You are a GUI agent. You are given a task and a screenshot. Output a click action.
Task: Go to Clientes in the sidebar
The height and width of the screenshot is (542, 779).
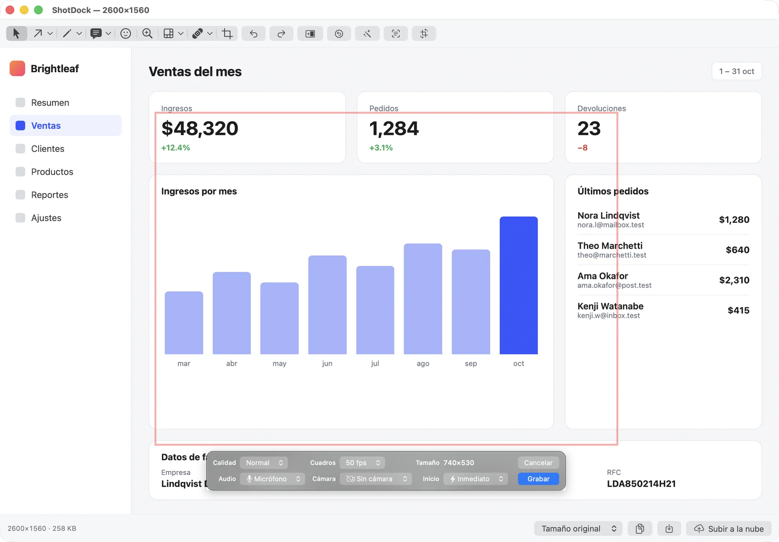pyautogui.click(x=65, y=148)
